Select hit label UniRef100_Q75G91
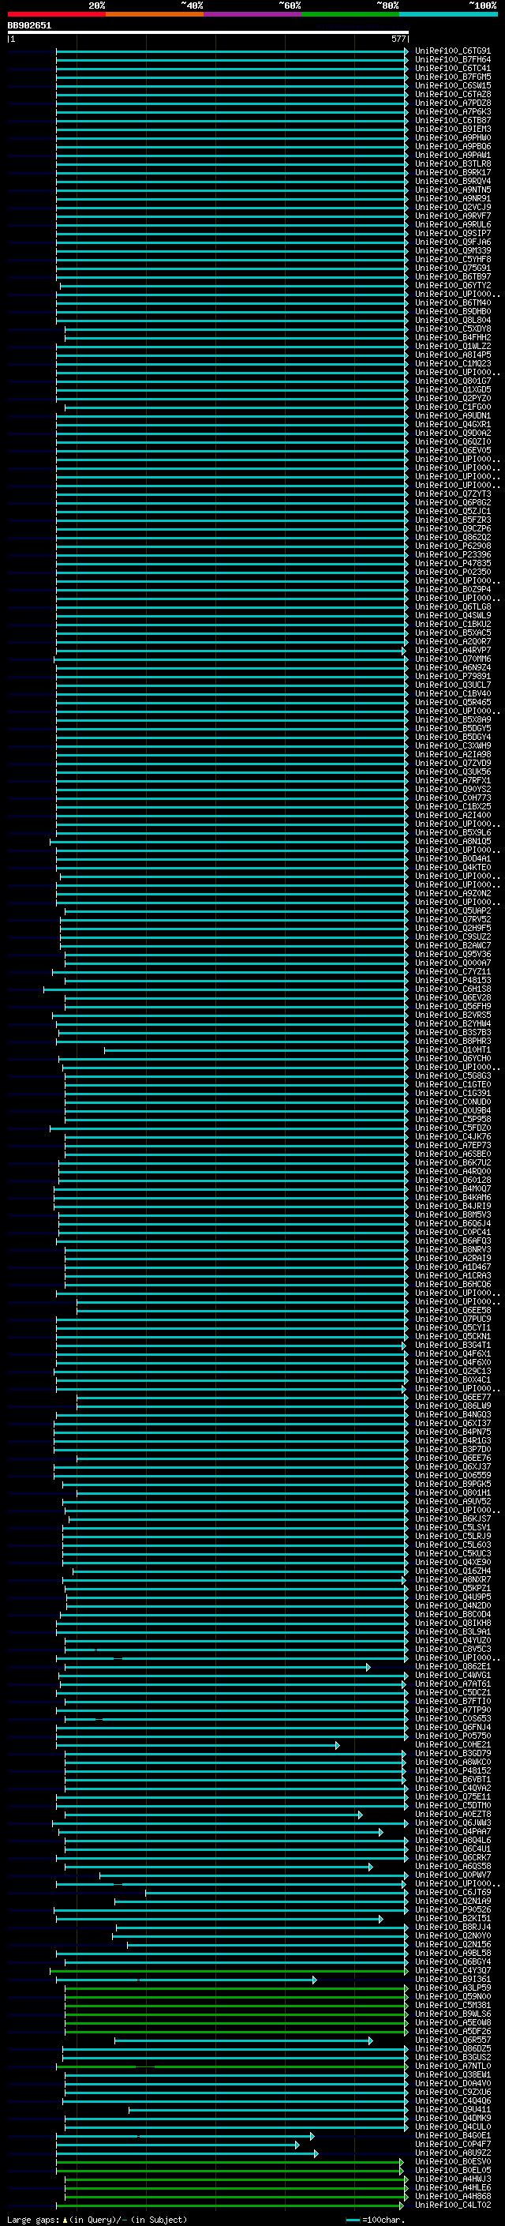 coord(453,268)
